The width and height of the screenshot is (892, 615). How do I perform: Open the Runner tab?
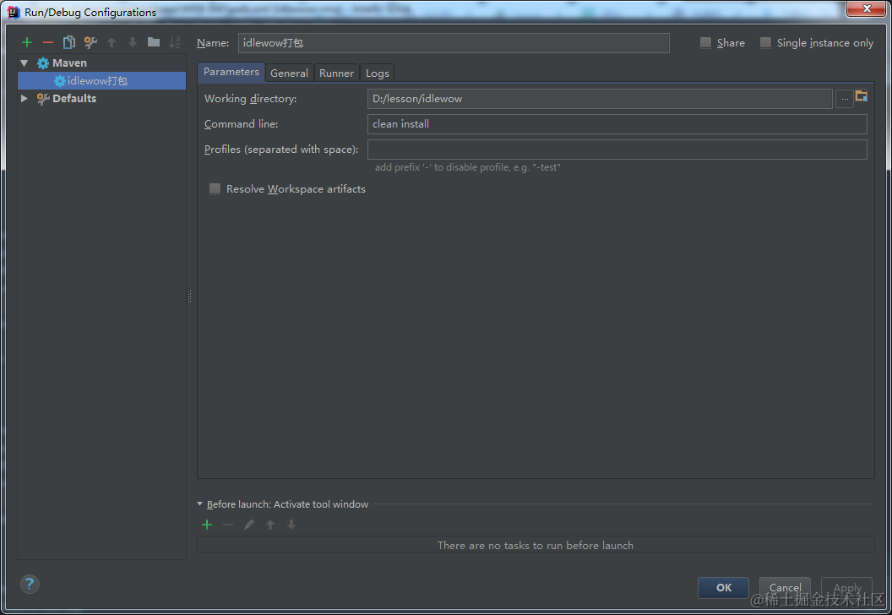click(x=336, y=73)
